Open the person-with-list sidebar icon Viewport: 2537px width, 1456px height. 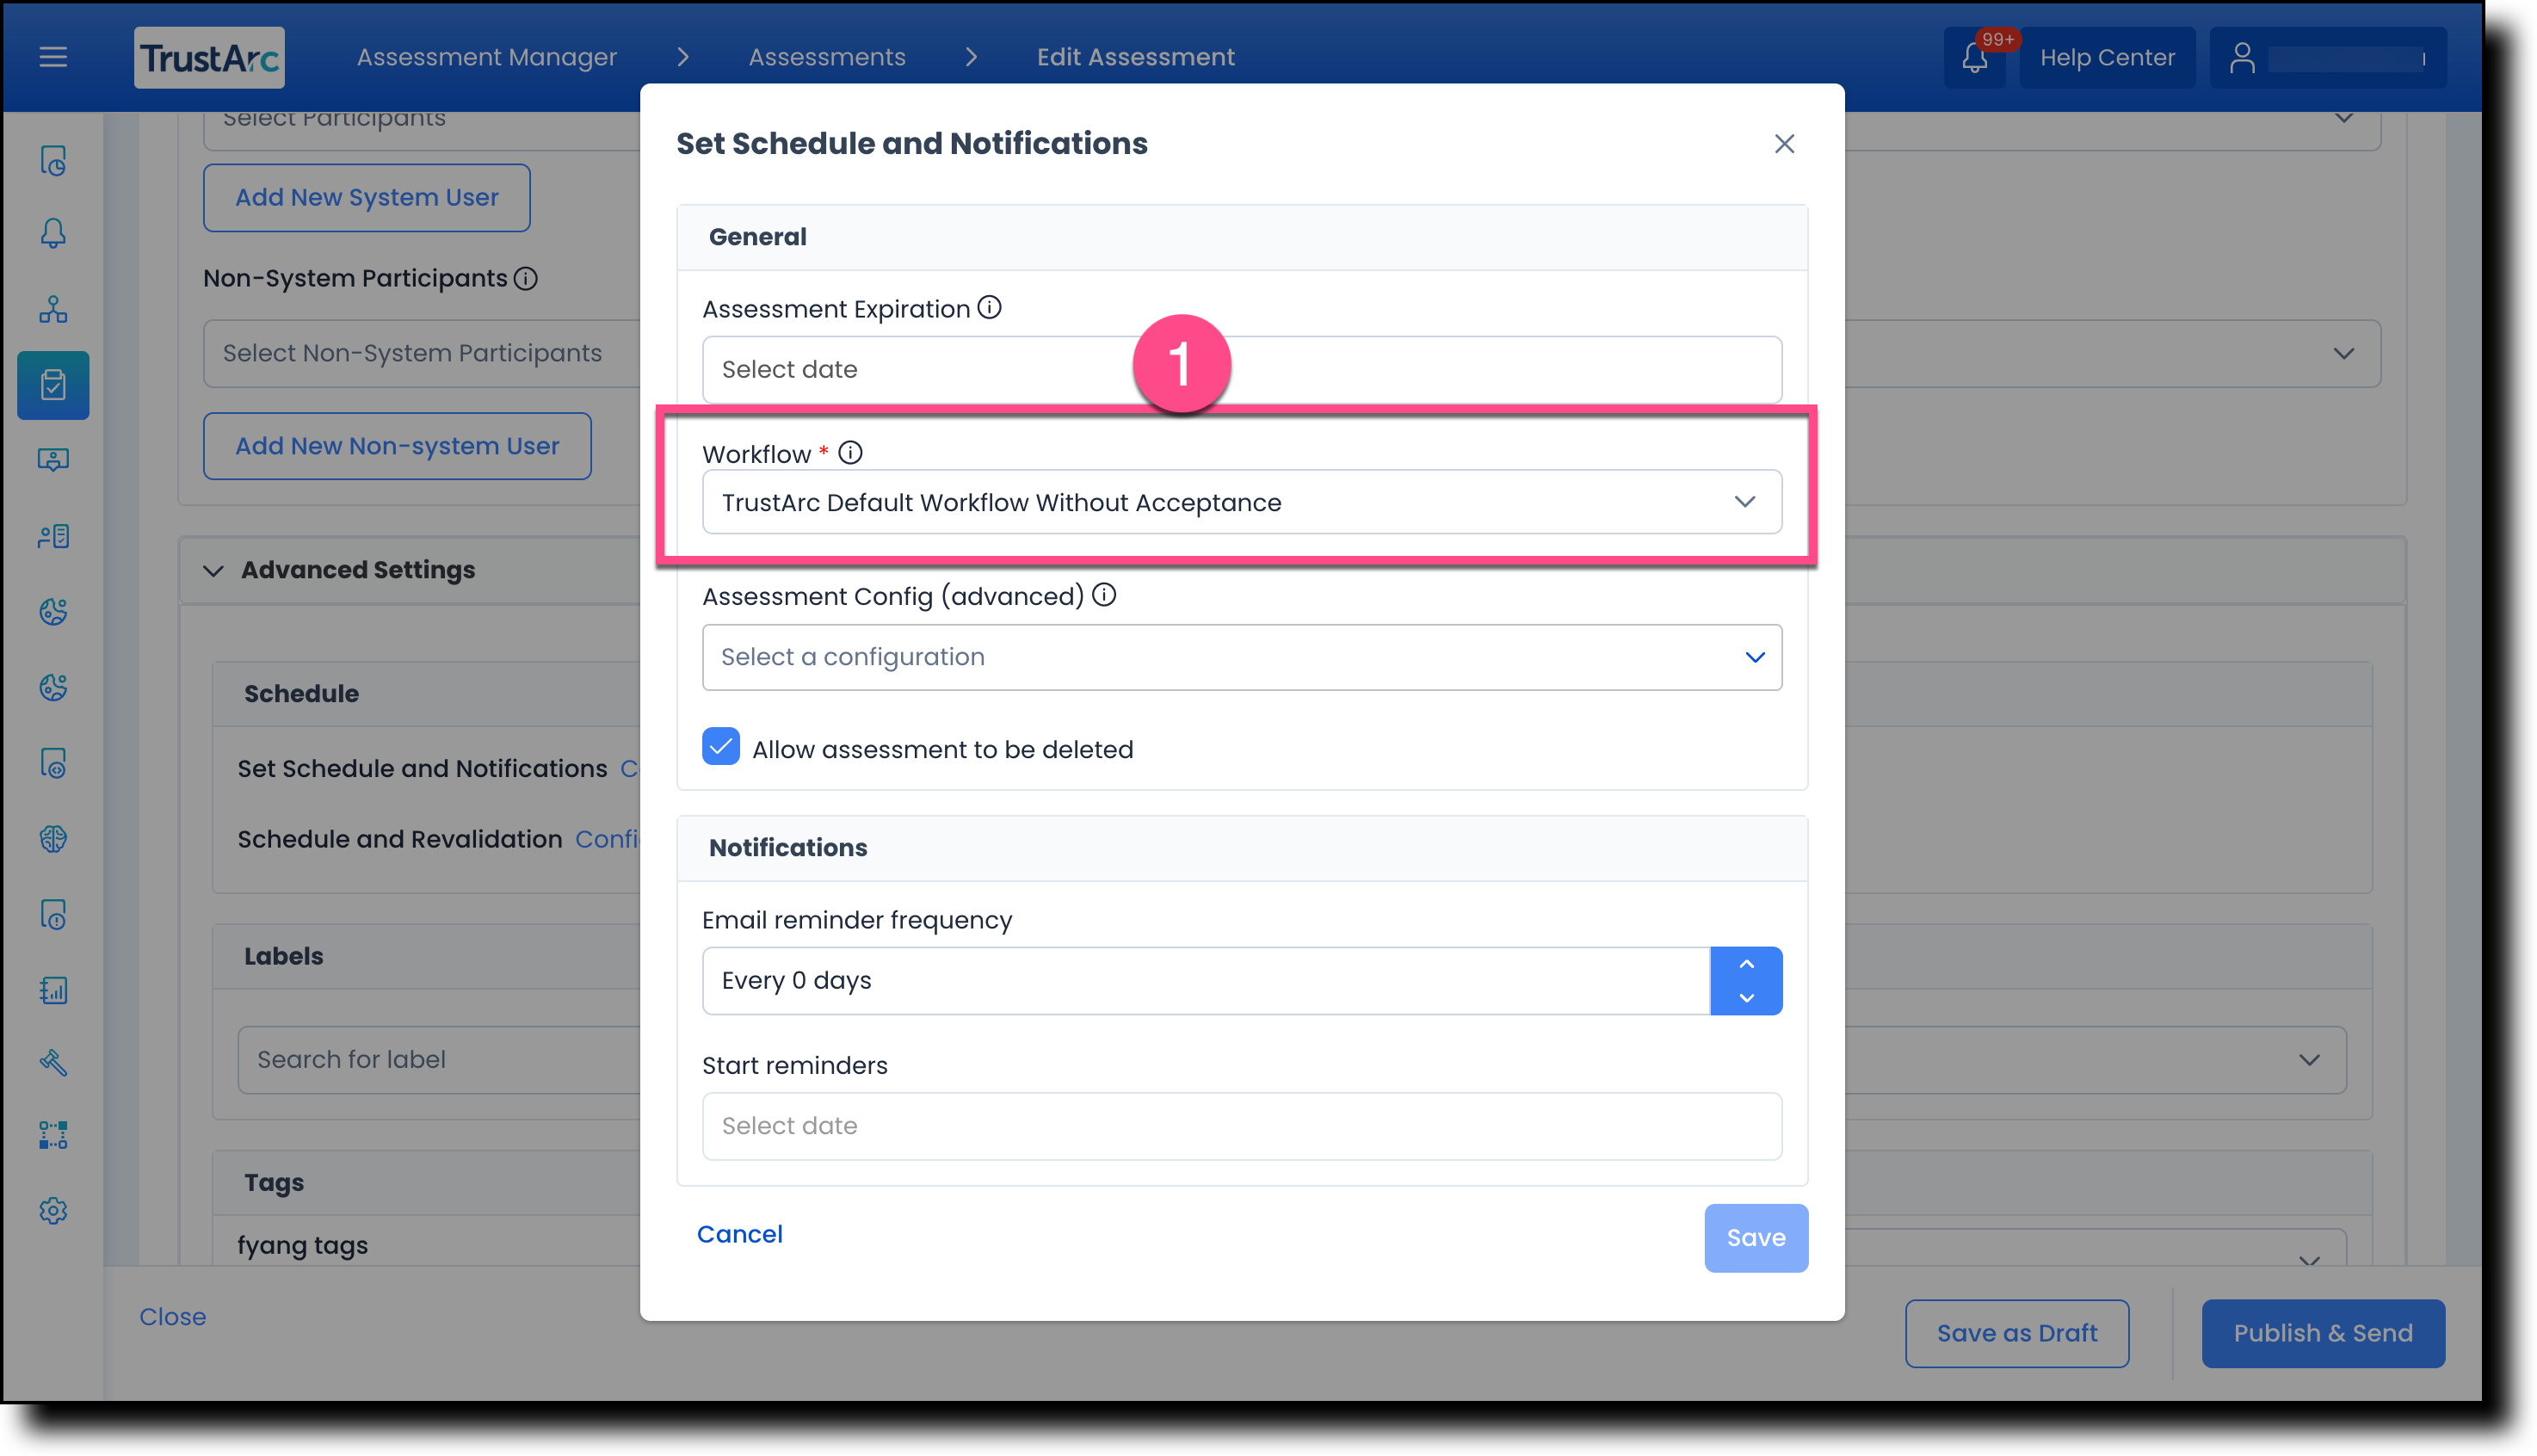pos(53,536)
